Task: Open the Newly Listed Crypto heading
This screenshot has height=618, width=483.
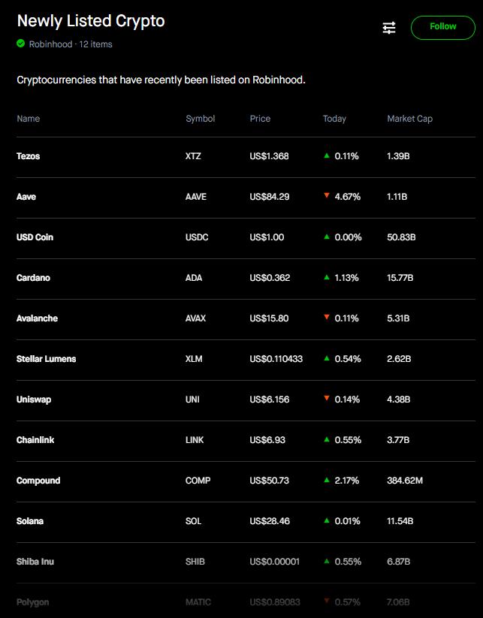Action: point(90,21)
